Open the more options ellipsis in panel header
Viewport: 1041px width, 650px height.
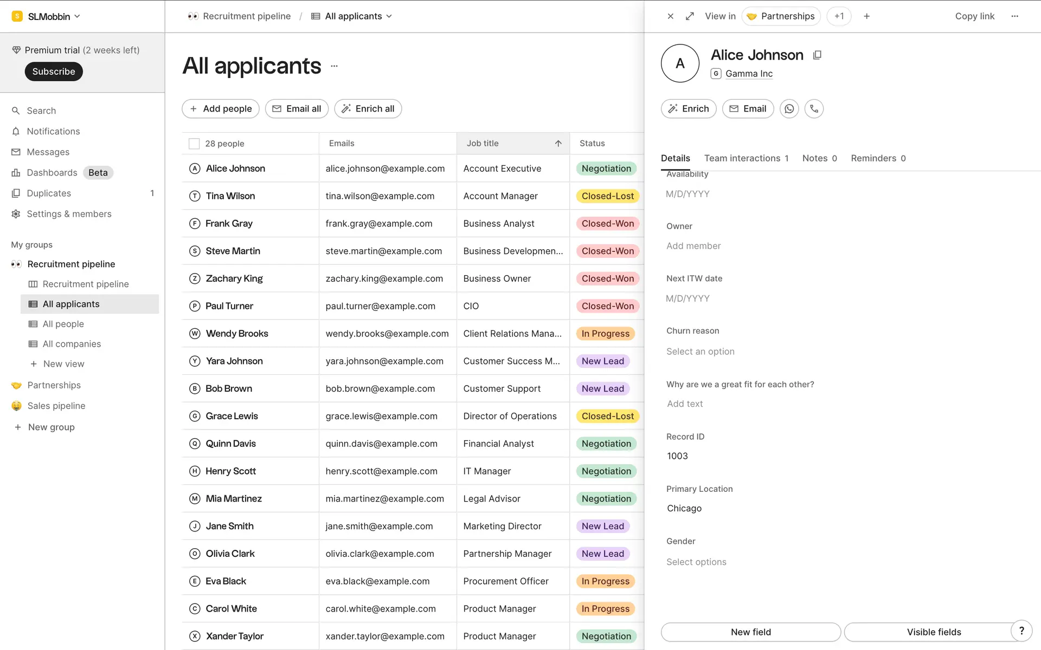coord(1014,16)
